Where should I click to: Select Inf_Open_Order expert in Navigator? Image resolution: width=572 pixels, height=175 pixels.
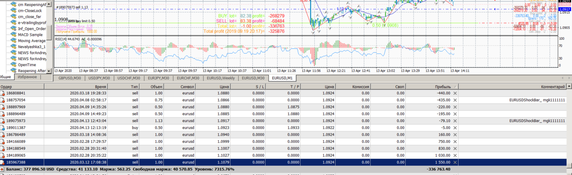tap(32, 29)
